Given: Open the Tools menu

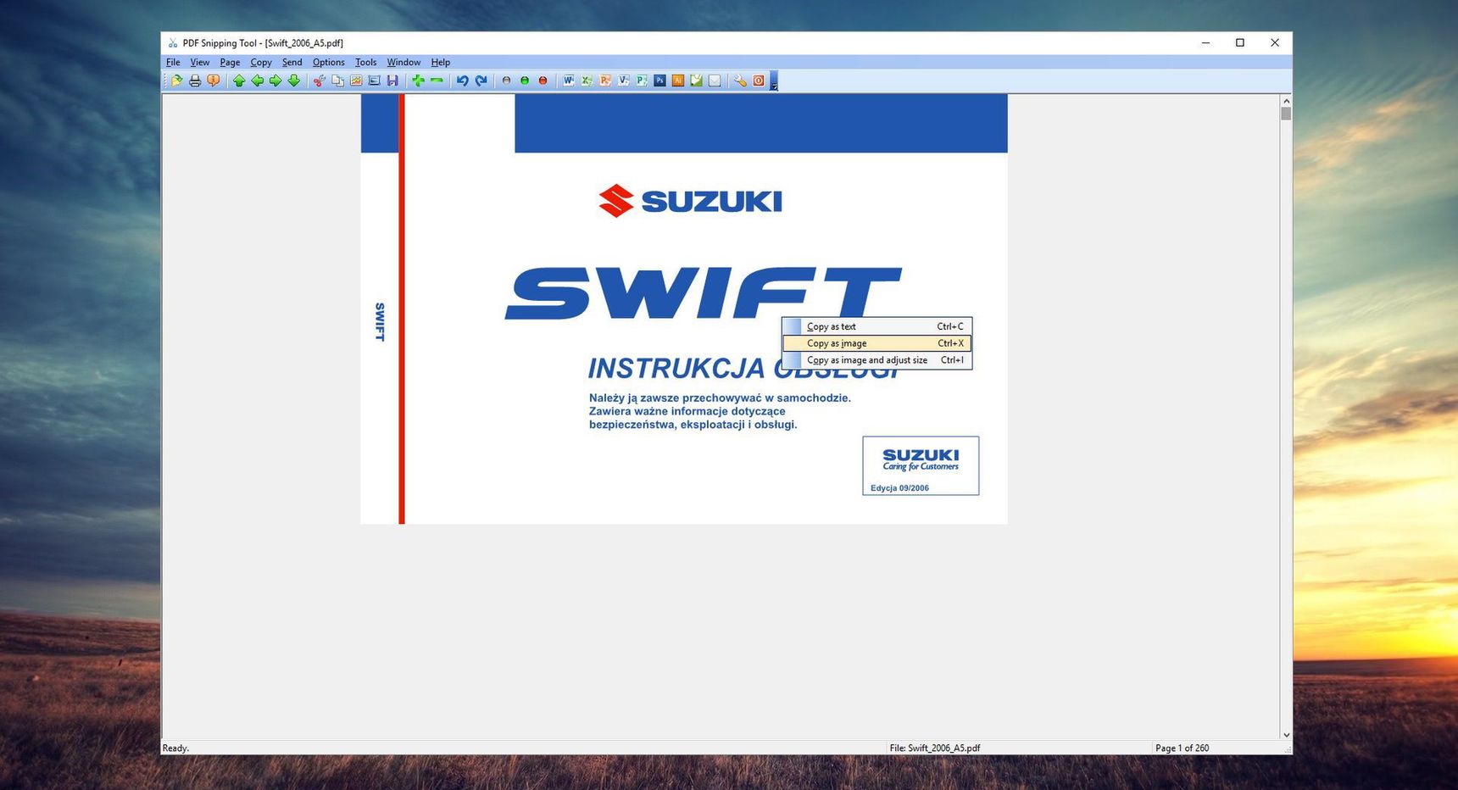Looking at the screenshot, I should coord(366,62).
